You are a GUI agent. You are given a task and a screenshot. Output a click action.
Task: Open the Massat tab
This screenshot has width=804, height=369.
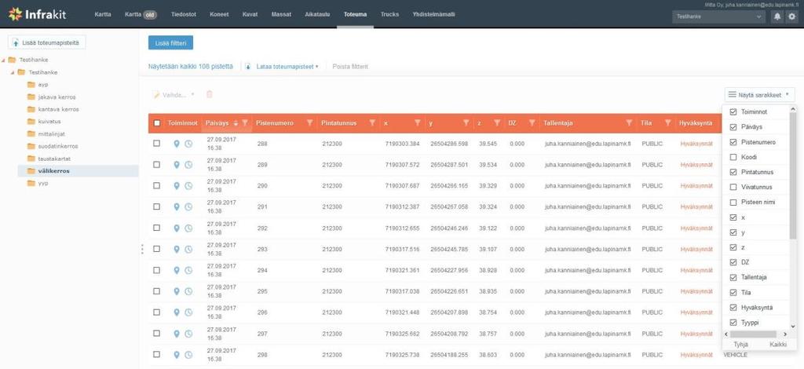(x=281, y=14)
